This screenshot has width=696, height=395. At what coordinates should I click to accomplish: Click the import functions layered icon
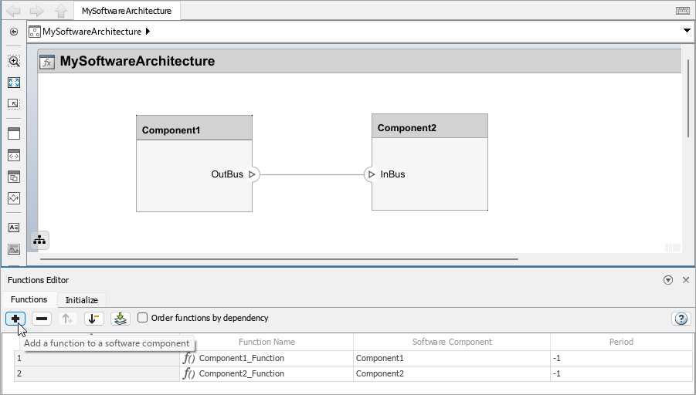coord(120,318)
